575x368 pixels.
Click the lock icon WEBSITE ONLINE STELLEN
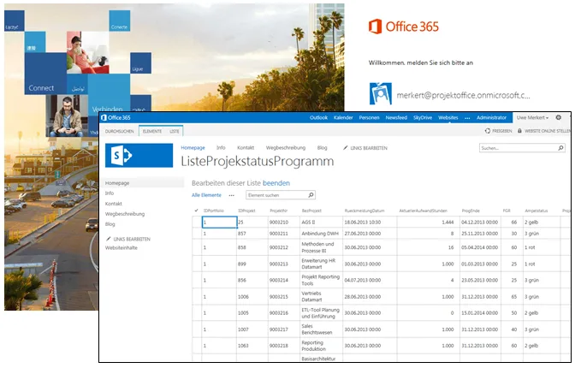(519, 131)
